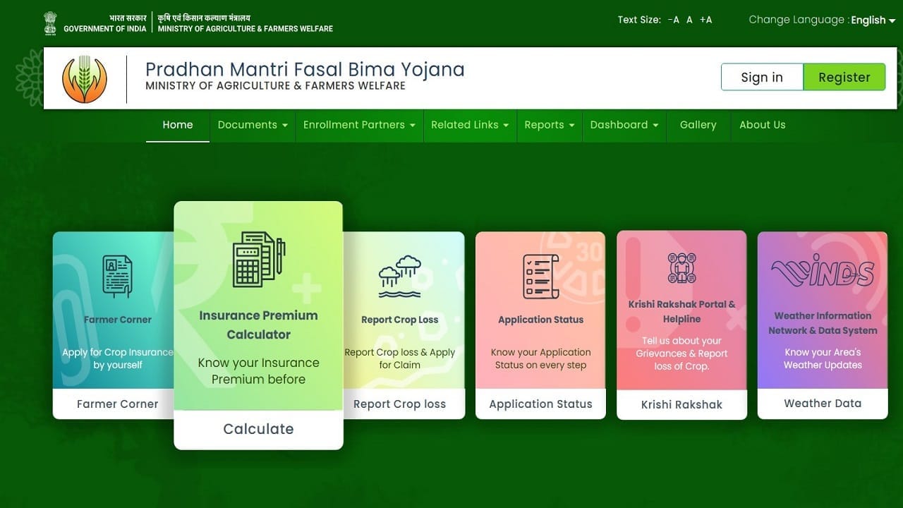This screenshot has height=508, width=903.
Task: Click the green Register button
Action: pos(844,77)
